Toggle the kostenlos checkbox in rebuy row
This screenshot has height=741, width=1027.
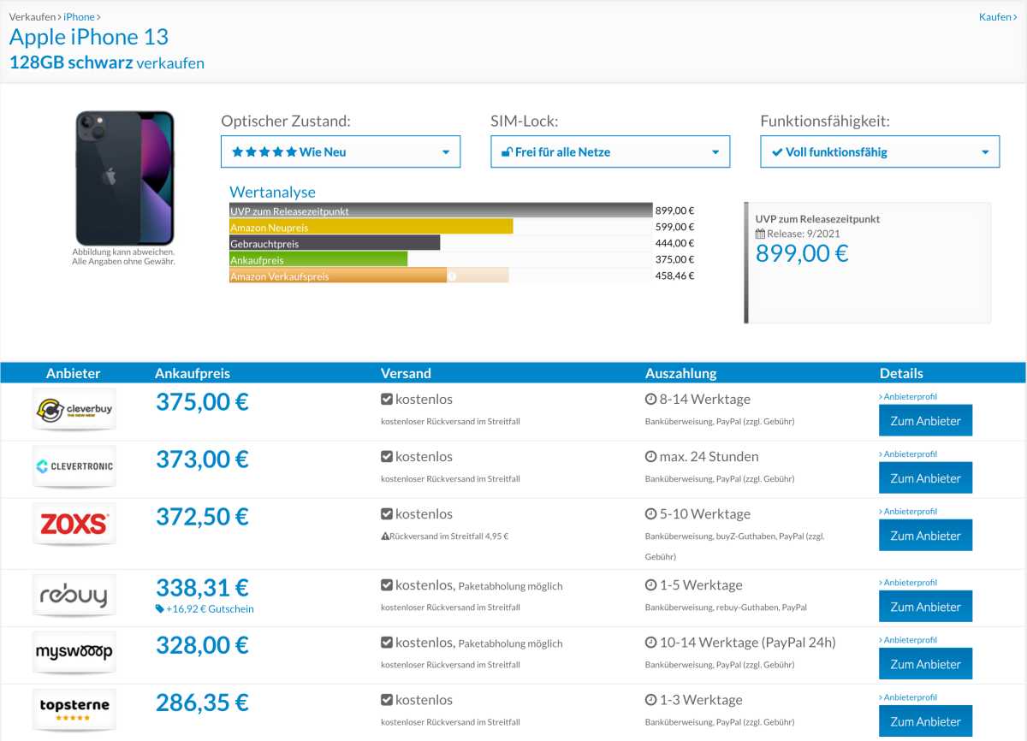[x=387, y=585]
